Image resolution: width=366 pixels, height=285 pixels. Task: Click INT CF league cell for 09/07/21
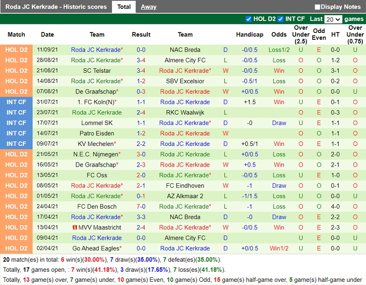[x=16, y=144]
